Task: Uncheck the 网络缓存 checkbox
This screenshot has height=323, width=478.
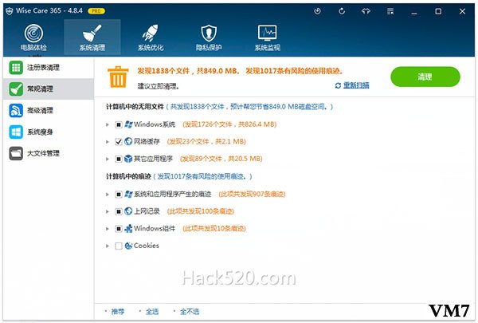Action: 119,142
